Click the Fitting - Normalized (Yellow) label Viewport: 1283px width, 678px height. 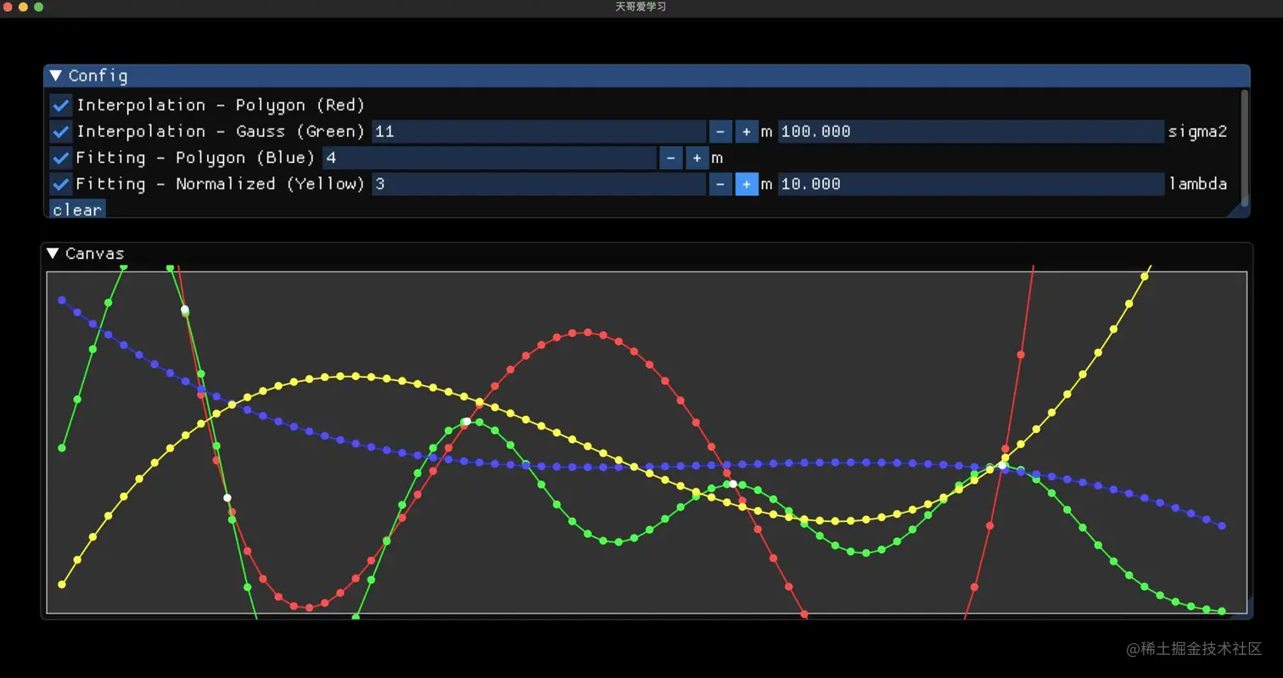(221, 184)
